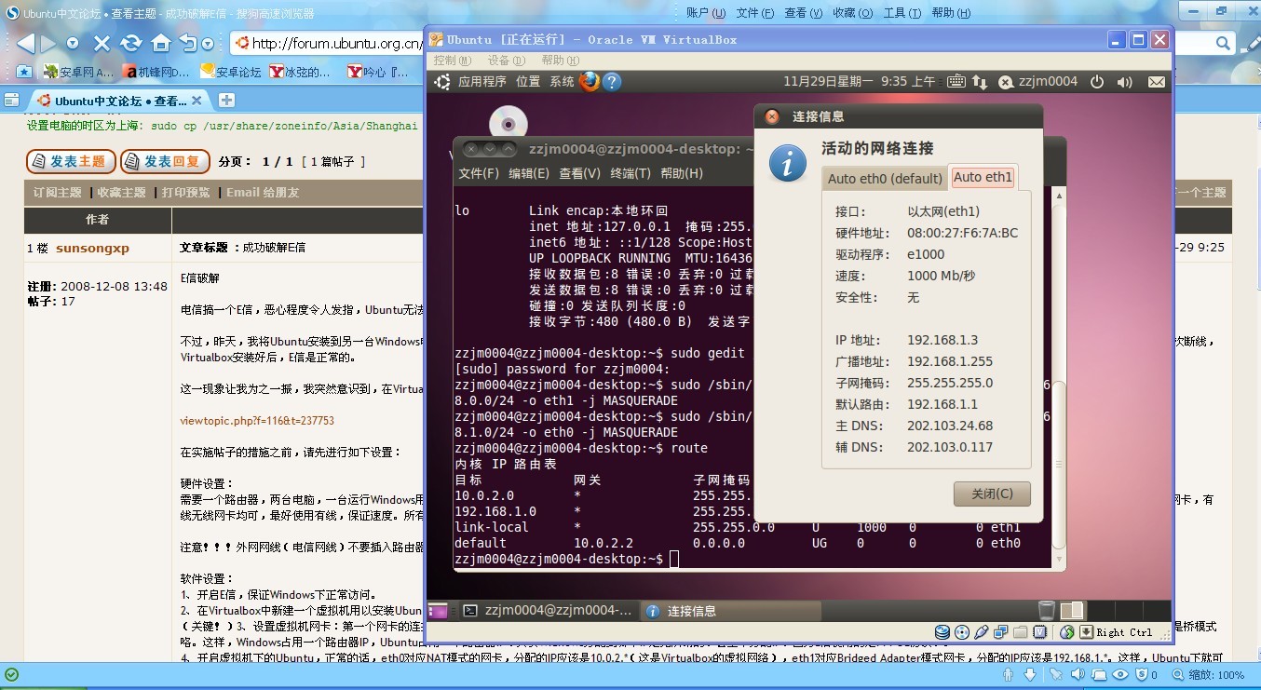The width and height of the screenshot is (1261, 690).
Task: Open terminal 终端(T) menu
Action: point(630,173)
